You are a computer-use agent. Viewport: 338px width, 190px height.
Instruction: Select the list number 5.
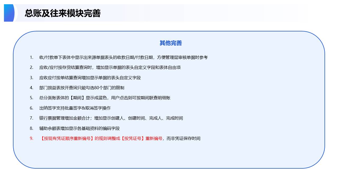point(31,98)
